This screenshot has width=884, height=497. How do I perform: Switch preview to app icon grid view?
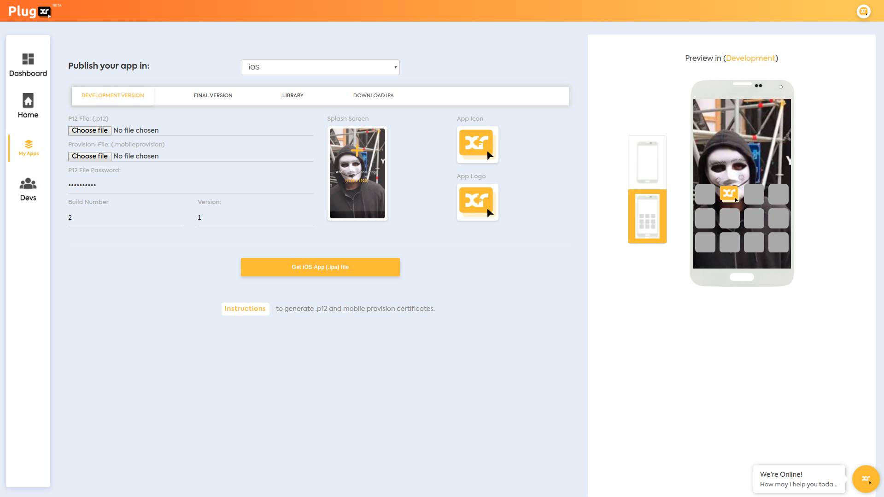coord(647,216)
